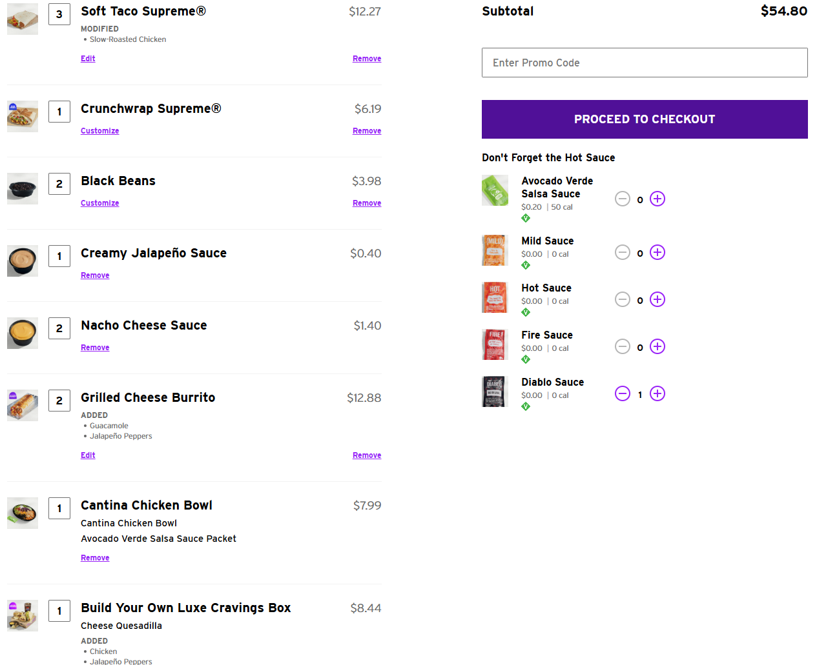Remove Soft Taco Supreme from cart
The width and height of the screenshot is (817, 665).
point(367,59)
